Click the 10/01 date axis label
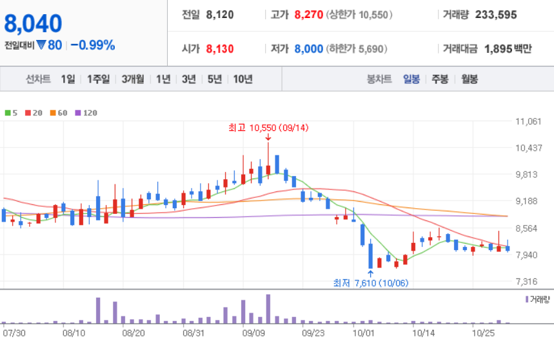 click(363, 333)
